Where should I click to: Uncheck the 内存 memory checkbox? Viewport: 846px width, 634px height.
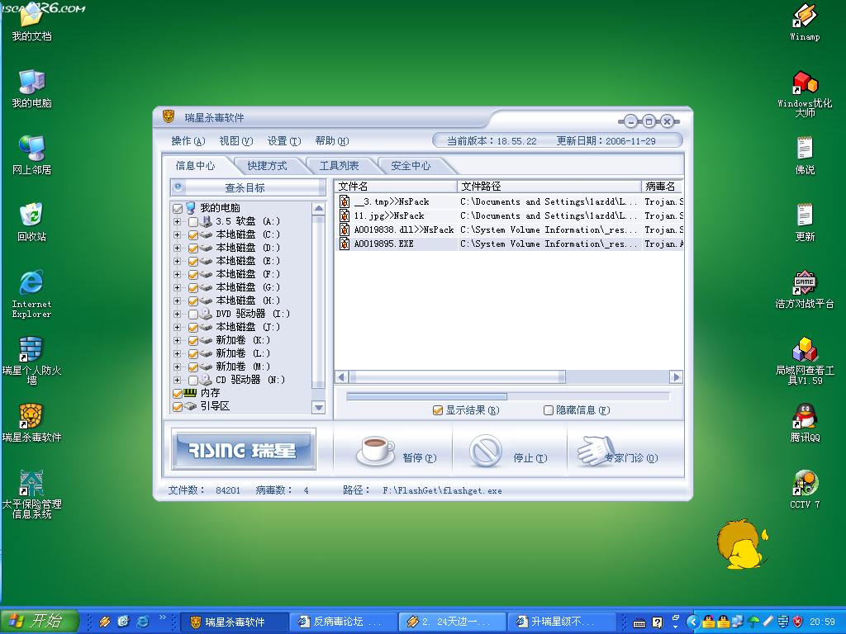[x=178, y=394]
